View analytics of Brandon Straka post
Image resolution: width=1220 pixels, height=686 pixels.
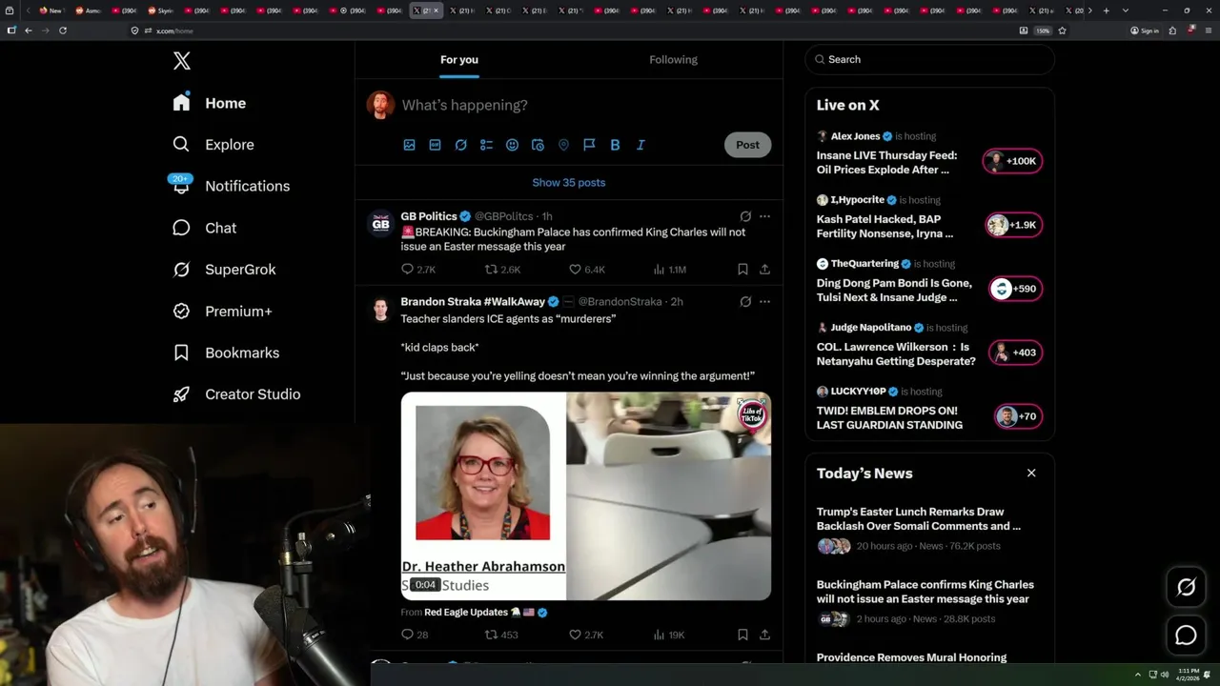(669, 635)
